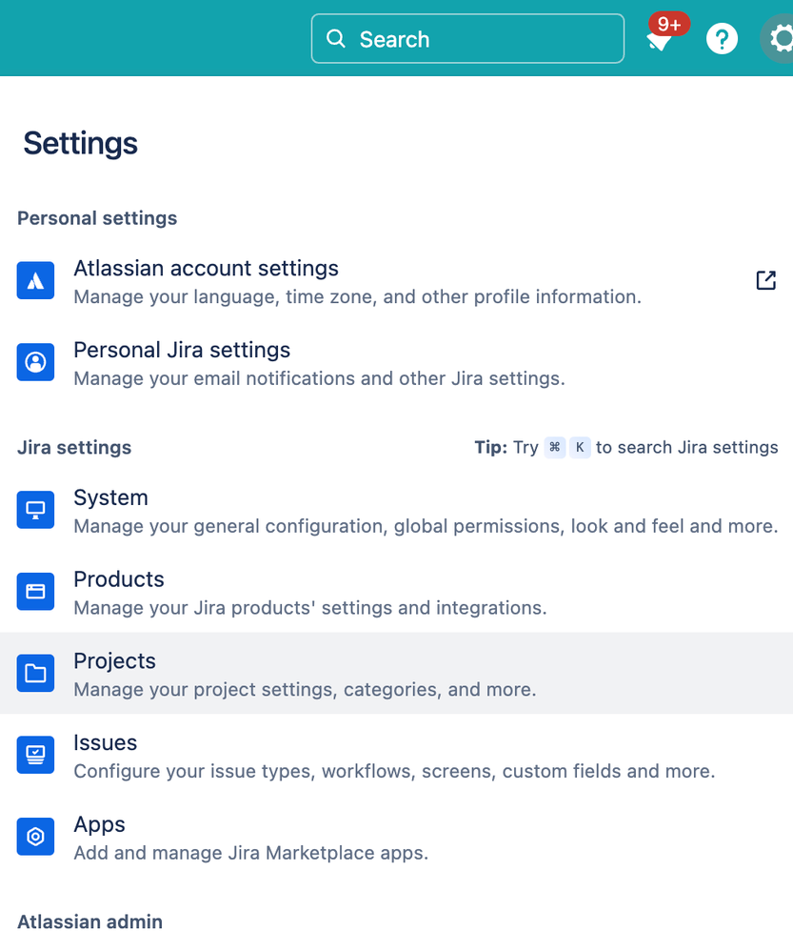Click 'Manage your Jira products' settings' description
This screenshot has width=793, height=952.
pos(310,608)
